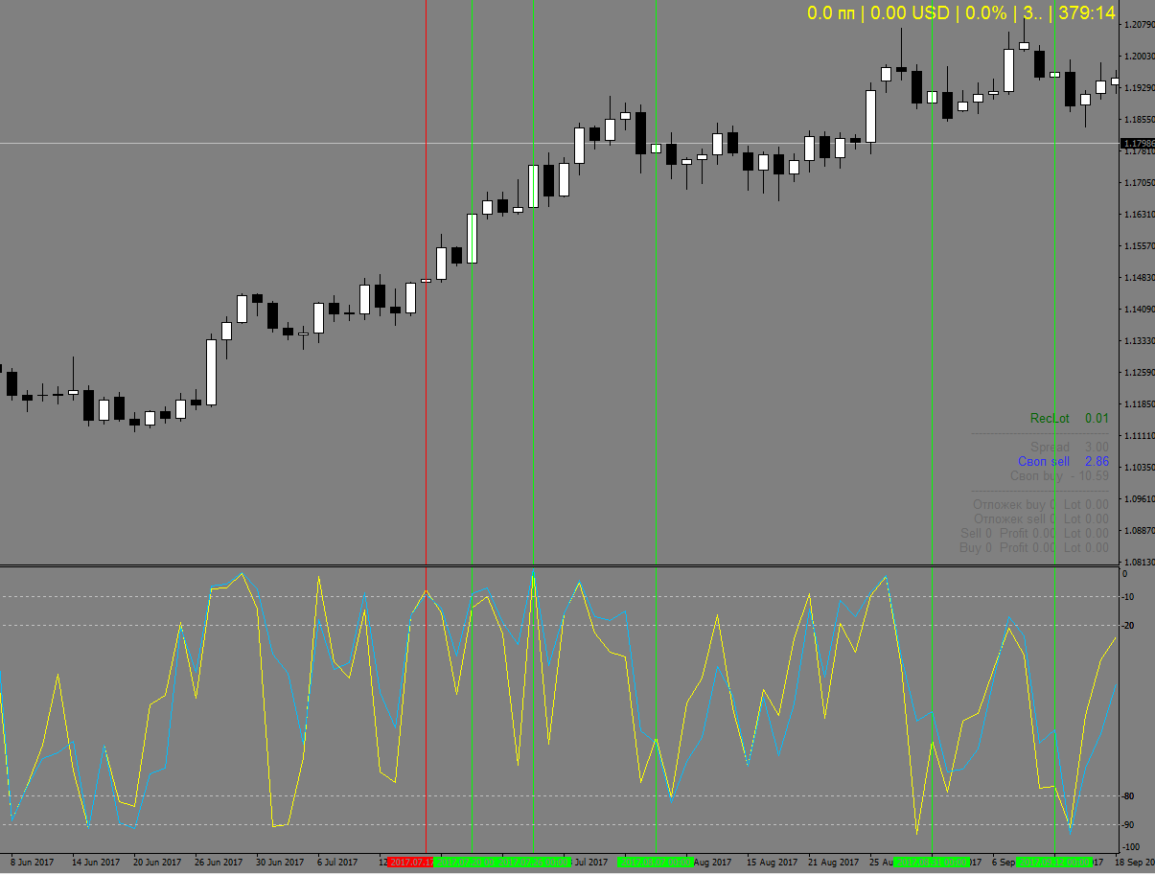Click the blue Своп sell 2.86 text
Screen dimensions: 1155x875
coord(1063,461)
